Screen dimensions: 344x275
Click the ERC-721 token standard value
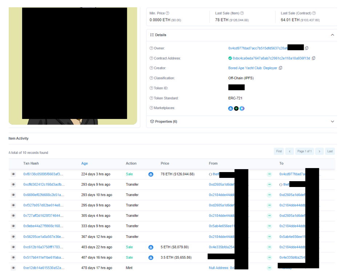235,98
